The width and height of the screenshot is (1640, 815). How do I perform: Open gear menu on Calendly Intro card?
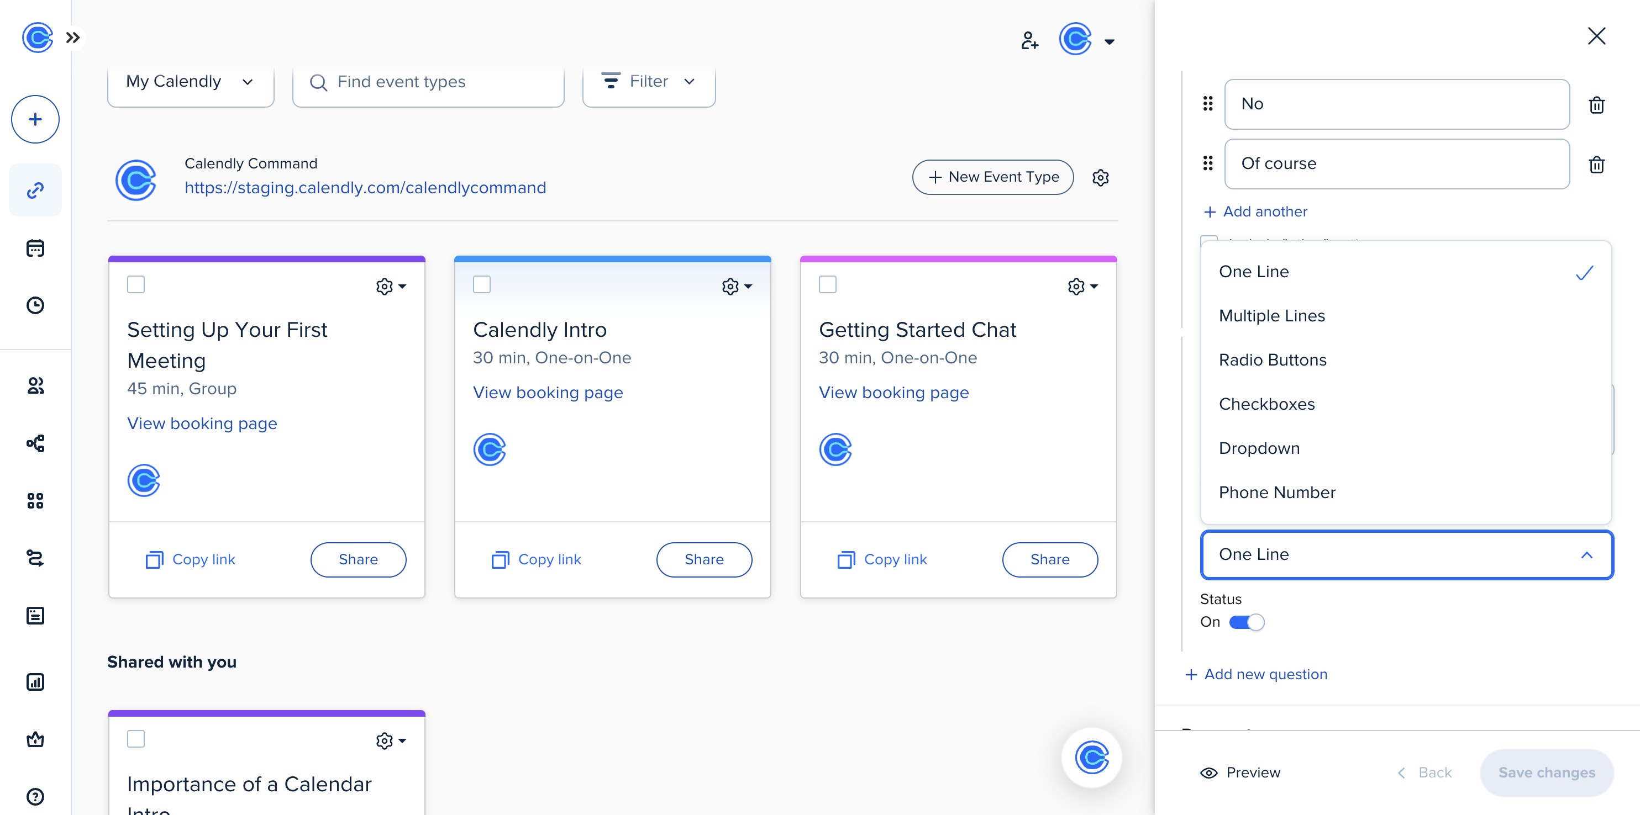[737, 287]
